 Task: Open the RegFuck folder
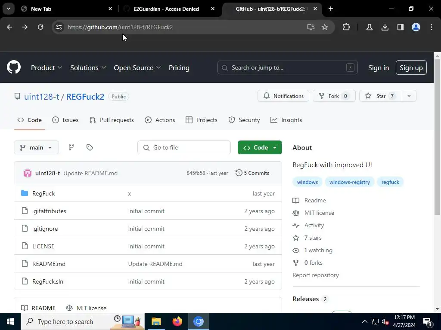pyautogui.click(x=43, y=193)
